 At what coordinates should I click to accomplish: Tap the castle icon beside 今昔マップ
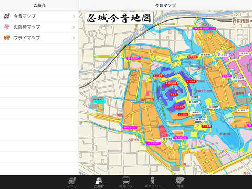click(x=7, y=16)
